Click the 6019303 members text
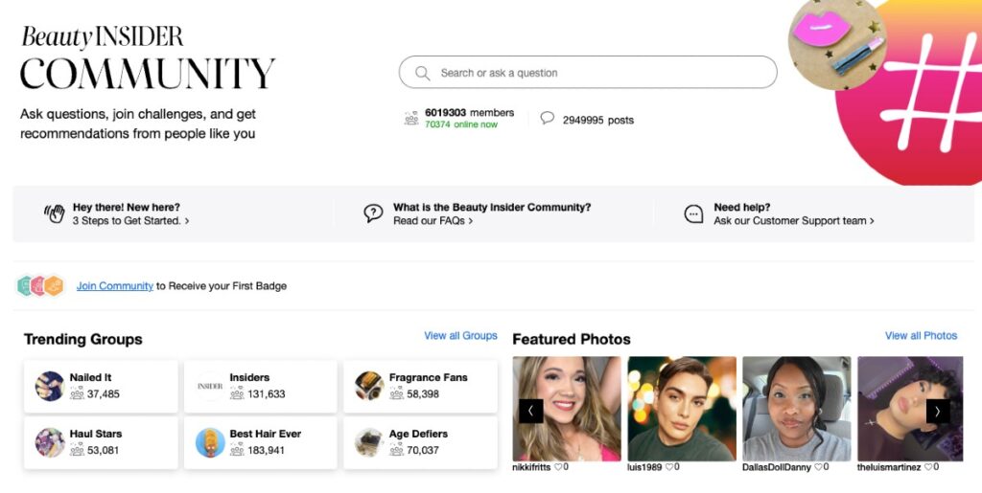Viewport: 982px width, 493px height. 470,112
